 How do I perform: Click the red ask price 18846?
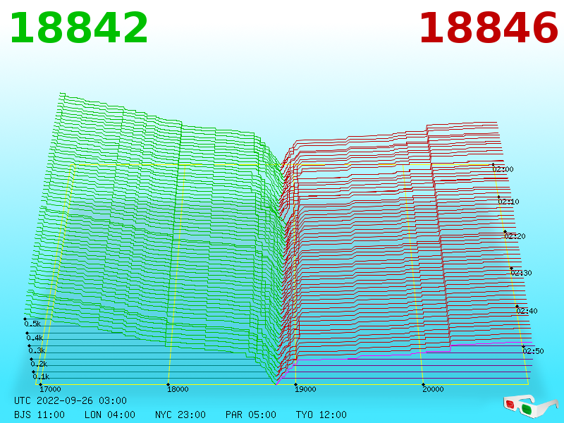[489, 28]
